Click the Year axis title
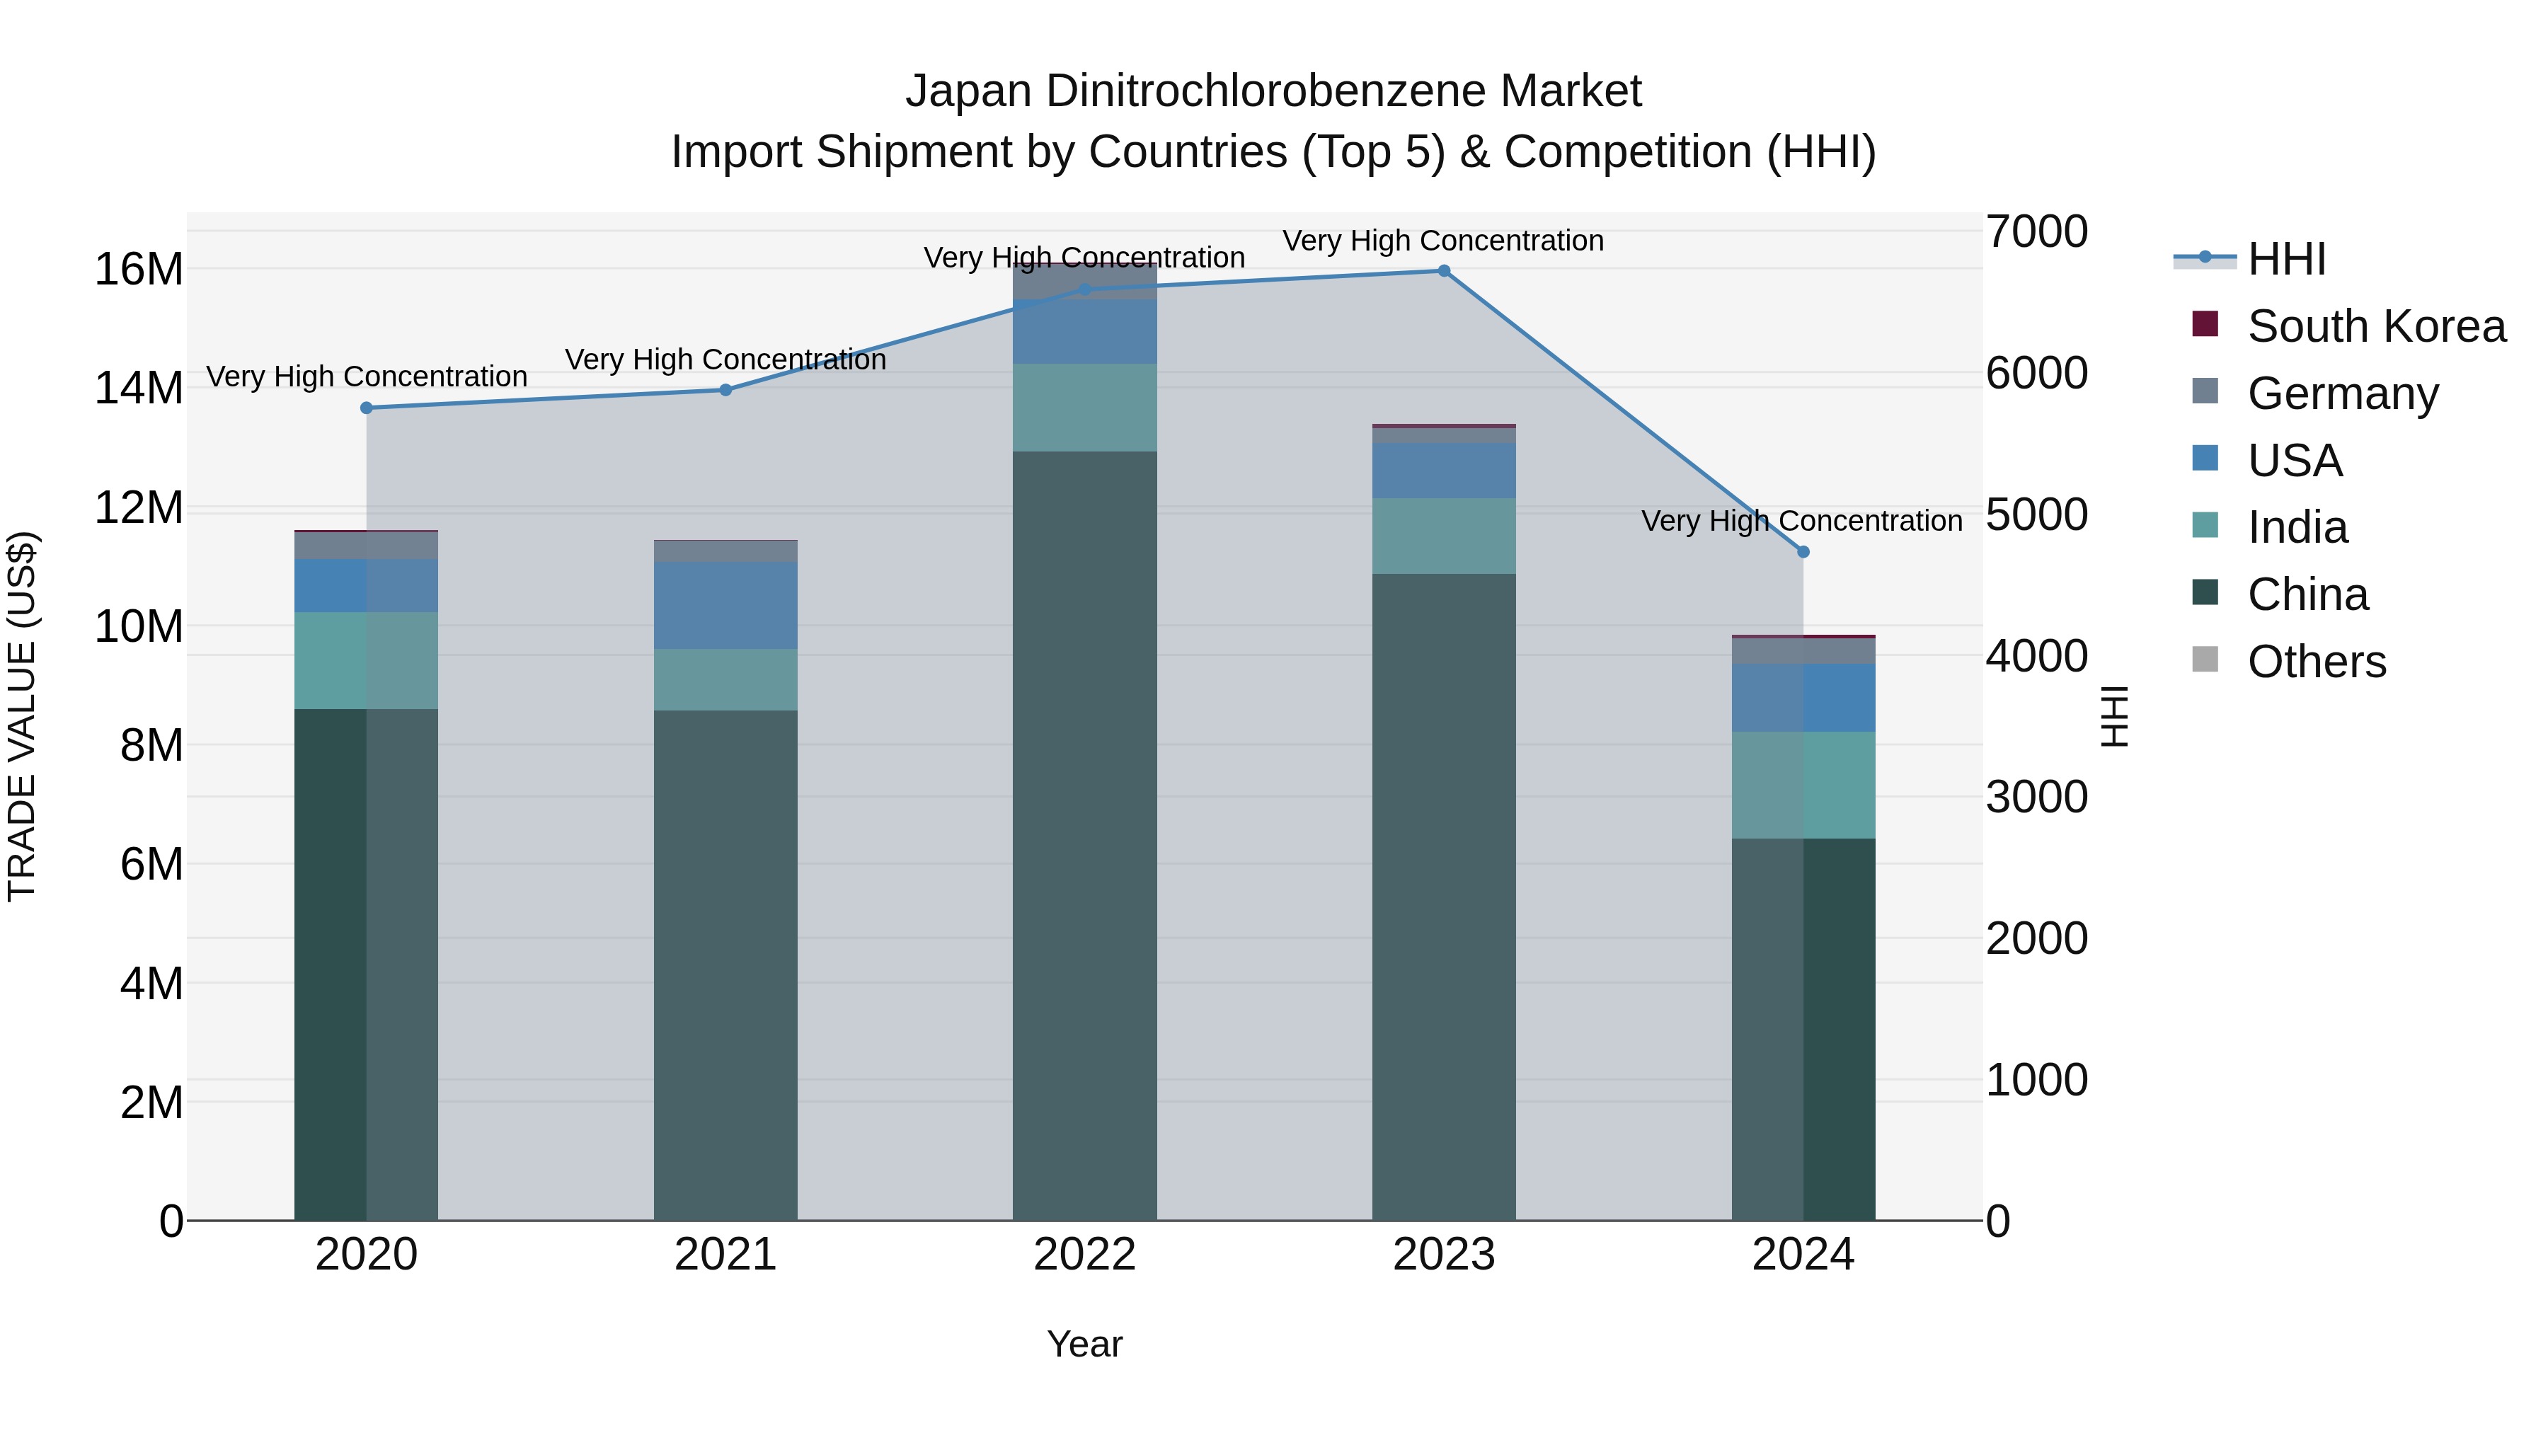Viewport: 2548px width, 1433px height. click(x=1084, y=1345)
